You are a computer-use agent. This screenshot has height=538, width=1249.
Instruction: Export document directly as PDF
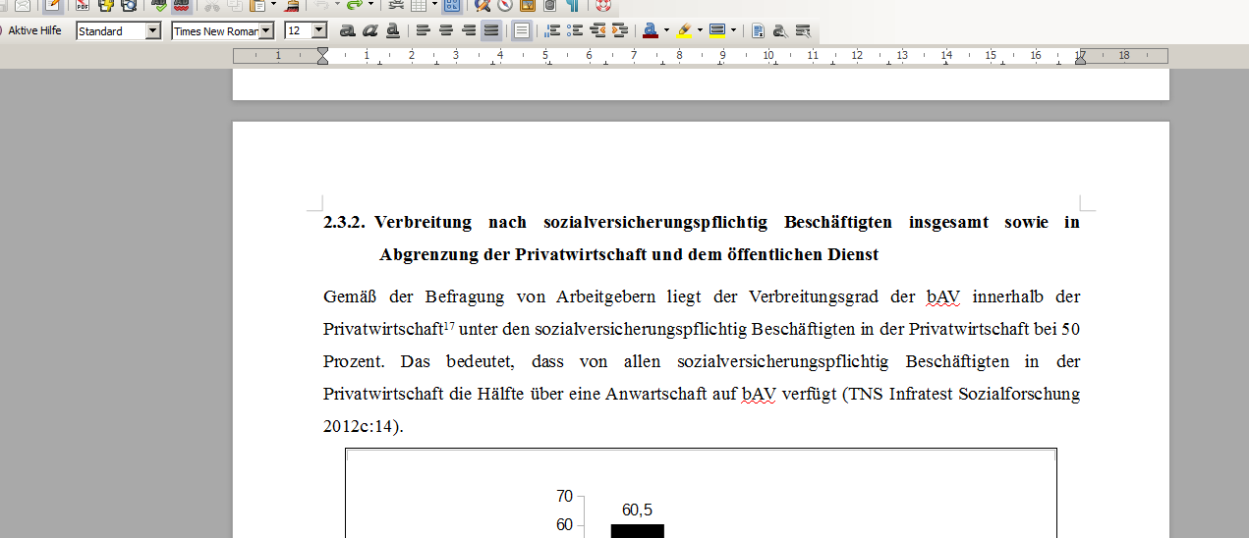[x=82, y=5]
